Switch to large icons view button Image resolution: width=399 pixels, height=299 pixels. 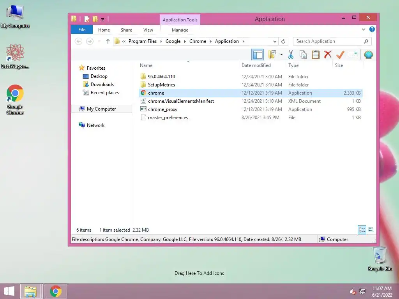coord(371,230)
